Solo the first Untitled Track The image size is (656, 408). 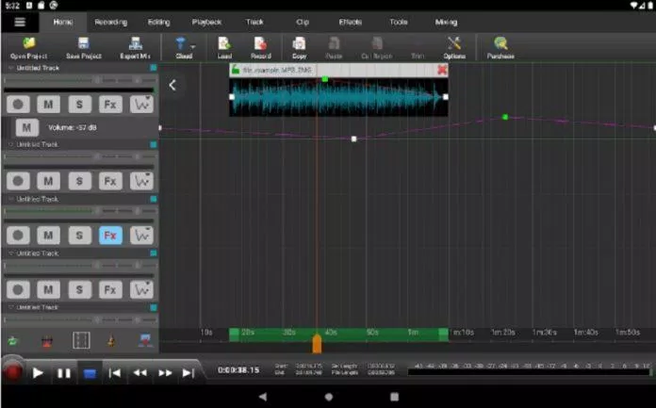click(79, 105)
